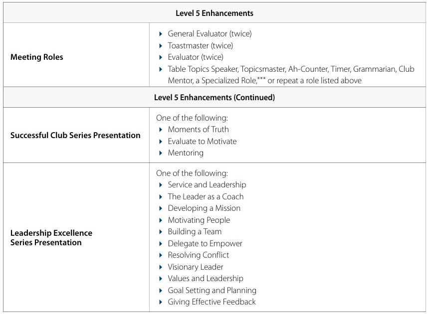
Task: Click the bullet arrow before Giving Effective Feedback
Action: (x=161, y=302)
